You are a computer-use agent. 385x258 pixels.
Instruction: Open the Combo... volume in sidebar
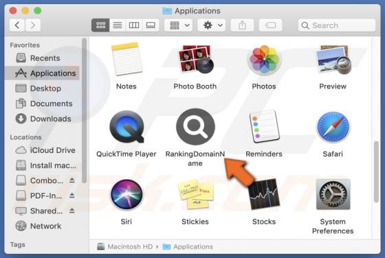tap(39, 180)
